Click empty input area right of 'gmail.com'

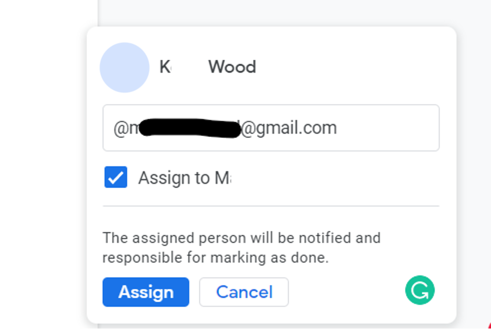388,128
